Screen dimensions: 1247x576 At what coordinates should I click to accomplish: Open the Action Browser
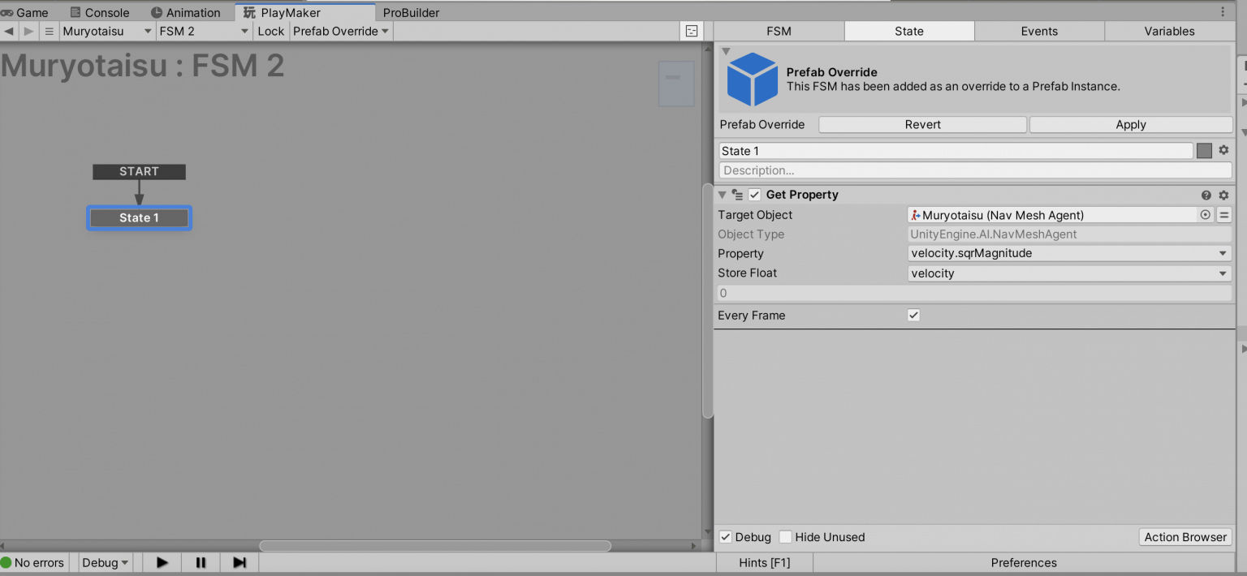pos(1185,537)
